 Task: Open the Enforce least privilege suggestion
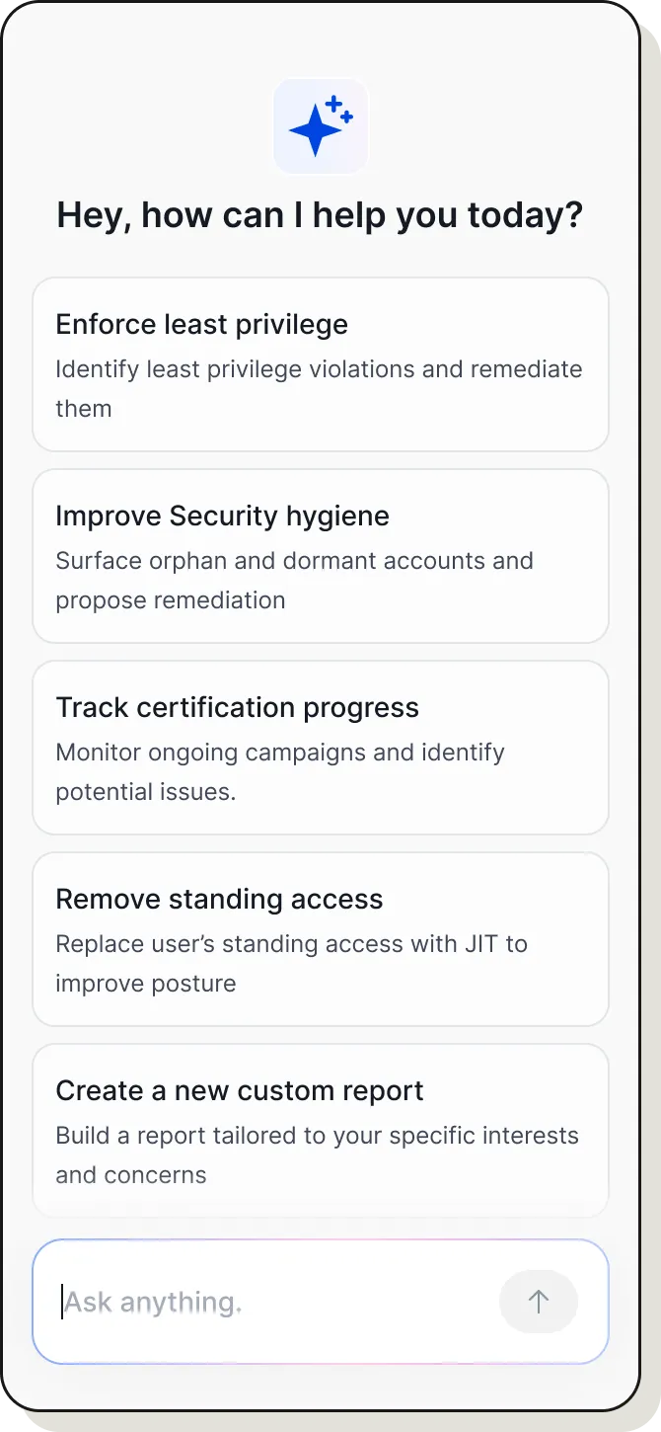321,365
